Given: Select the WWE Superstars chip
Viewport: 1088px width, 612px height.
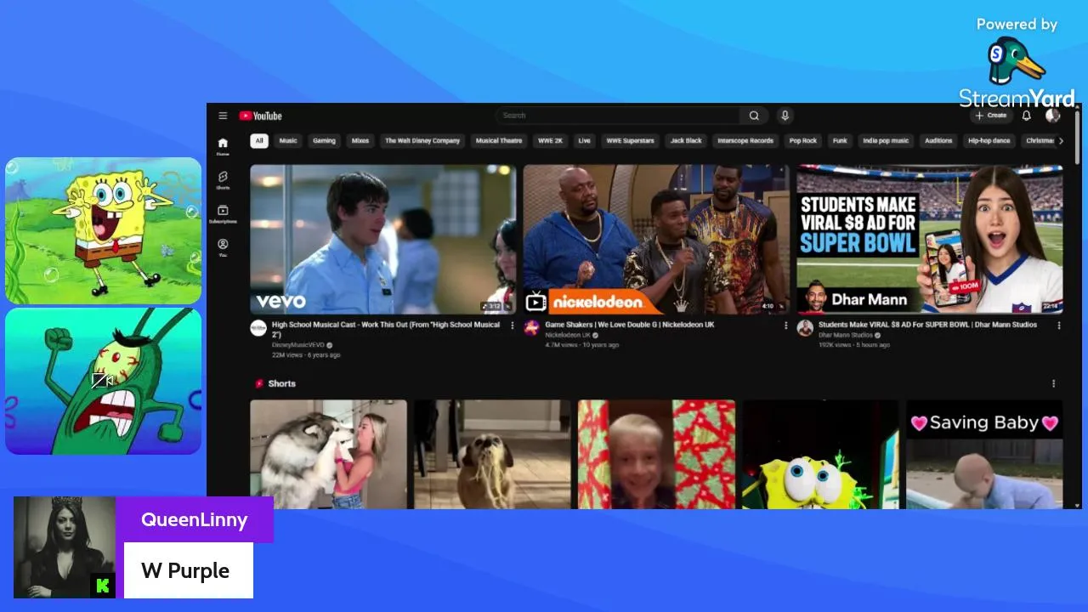Looking at the screenshot, I should (x=631, y=141).
